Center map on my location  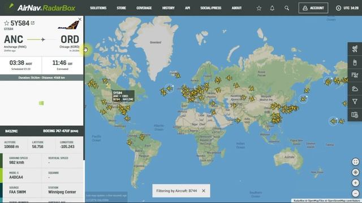[x=356, y=173]
